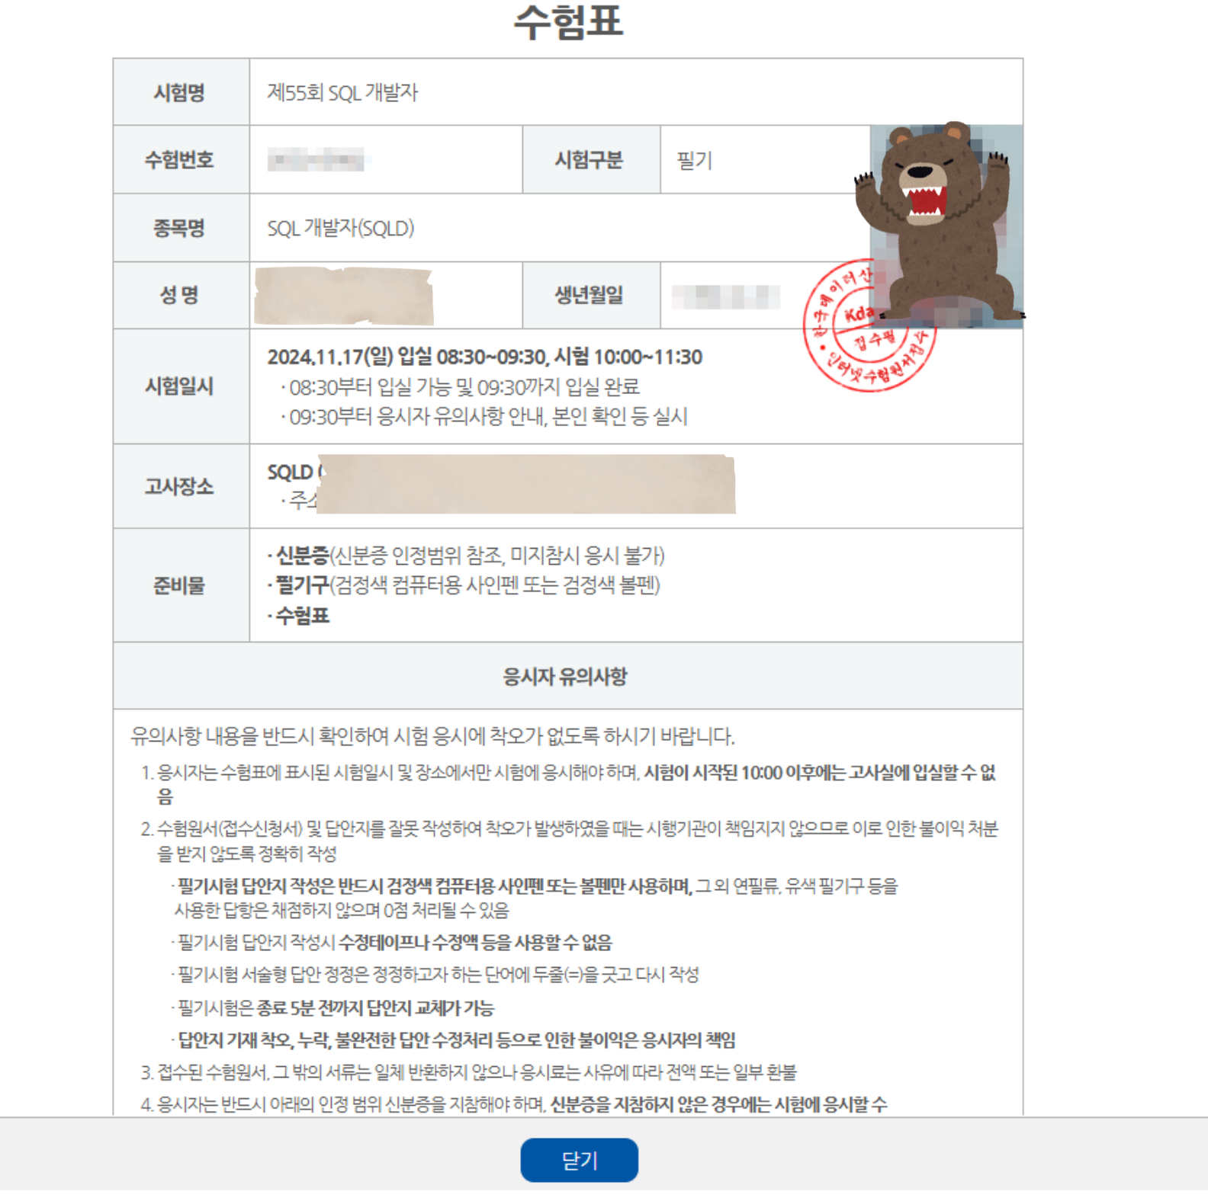This screenshot has height=1198, width=1208.
Task: Click notice item 4 about 인정 범위 신분증
Action: click(x=513, y=1104)
